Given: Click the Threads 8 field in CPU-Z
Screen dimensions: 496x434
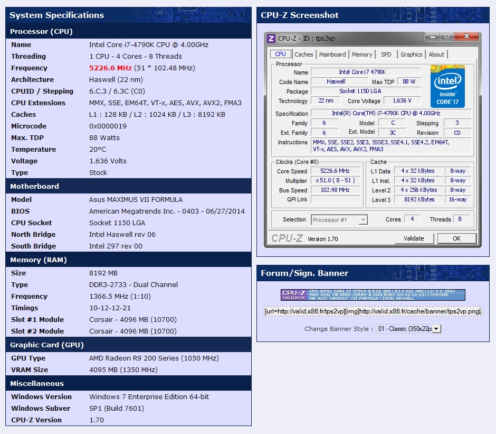Looking at the screenshot, I should [462, 219].
